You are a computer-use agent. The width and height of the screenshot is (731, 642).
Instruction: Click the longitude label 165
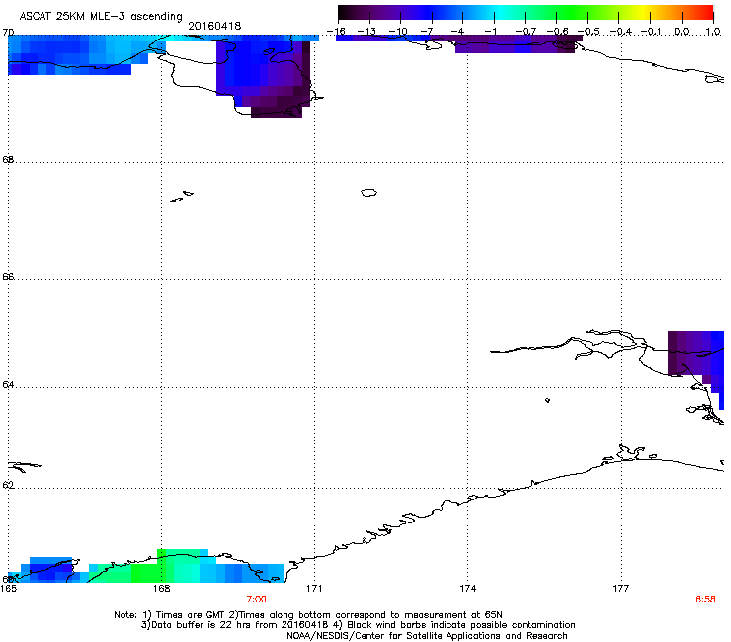point(8,589)
